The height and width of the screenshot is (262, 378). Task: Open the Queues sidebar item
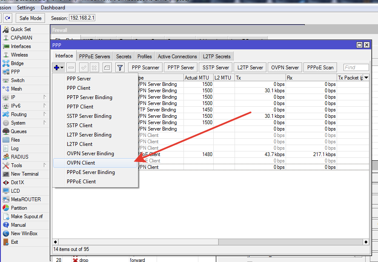(19, 131)
